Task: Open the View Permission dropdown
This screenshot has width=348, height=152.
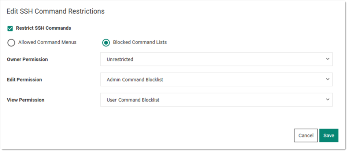Action: (216, 100)
